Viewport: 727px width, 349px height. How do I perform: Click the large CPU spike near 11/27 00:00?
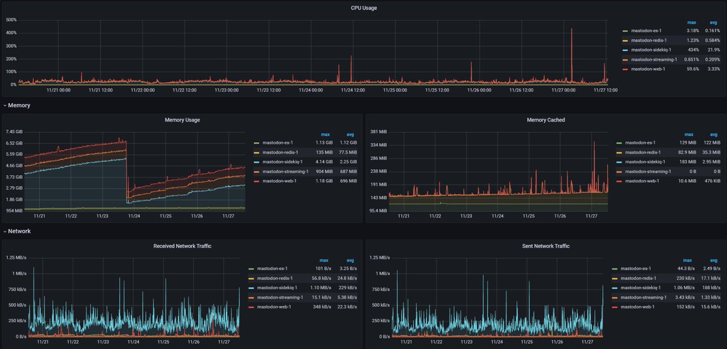pos(571,54)
